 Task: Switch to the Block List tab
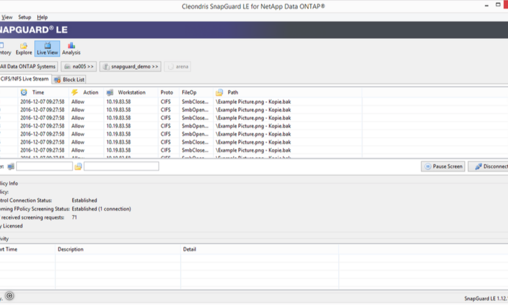click(70, 80)
